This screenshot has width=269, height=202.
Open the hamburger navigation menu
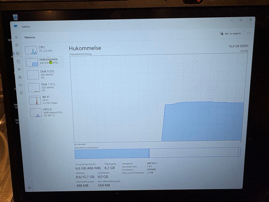16,37
